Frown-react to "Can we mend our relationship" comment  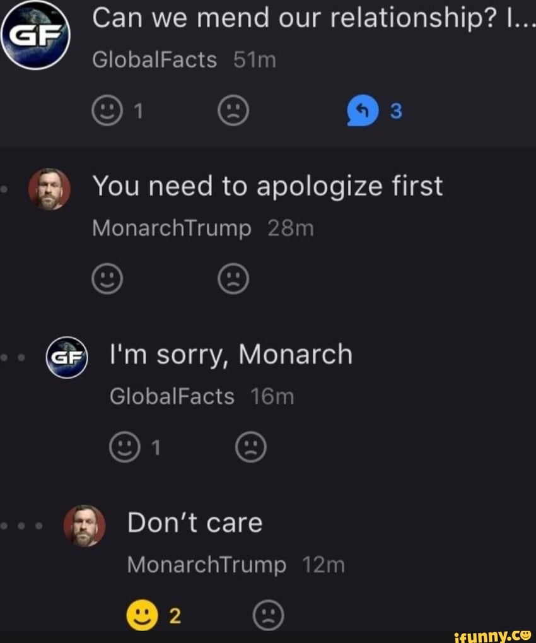(233, 112)
